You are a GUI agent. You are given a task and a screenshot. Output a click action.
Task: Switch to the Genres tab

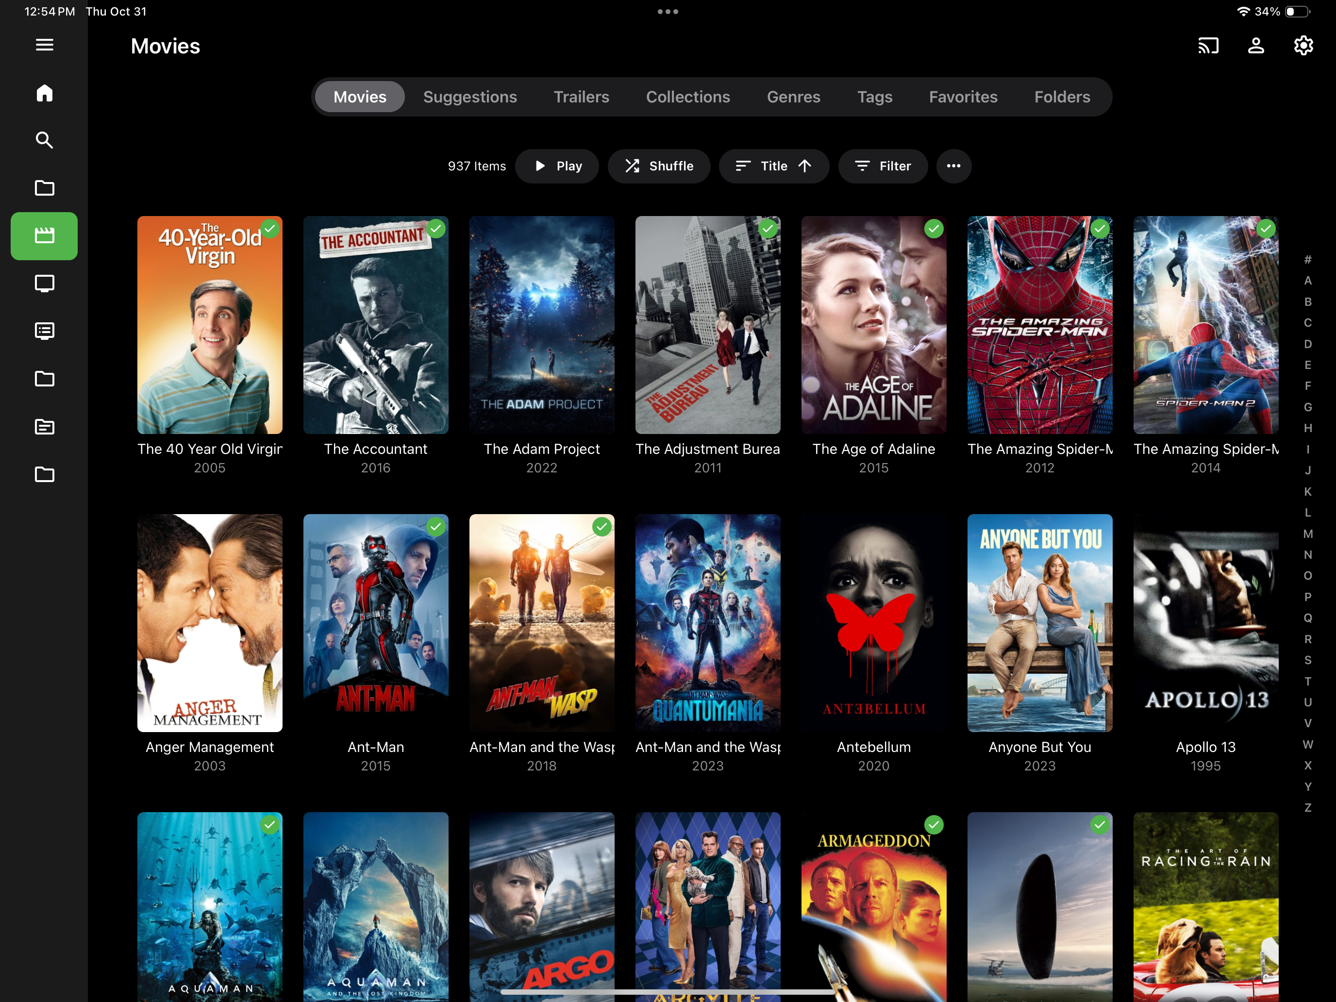pos(793,97)
